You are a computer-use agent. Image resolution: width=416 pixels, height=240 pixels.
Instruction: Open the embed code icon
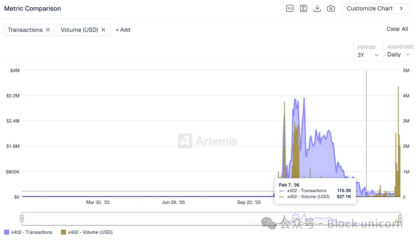(290, 8)
